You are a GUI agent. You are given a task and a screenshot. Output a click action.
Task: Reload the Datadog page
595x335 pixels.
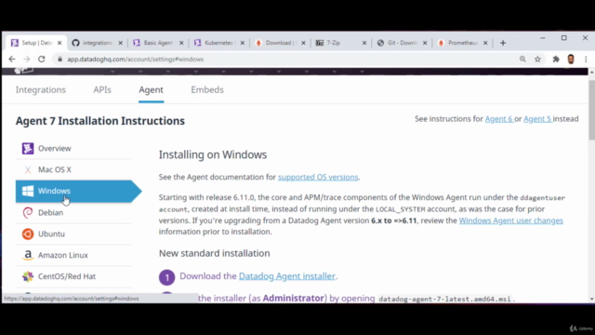click(x=41, y=60)
